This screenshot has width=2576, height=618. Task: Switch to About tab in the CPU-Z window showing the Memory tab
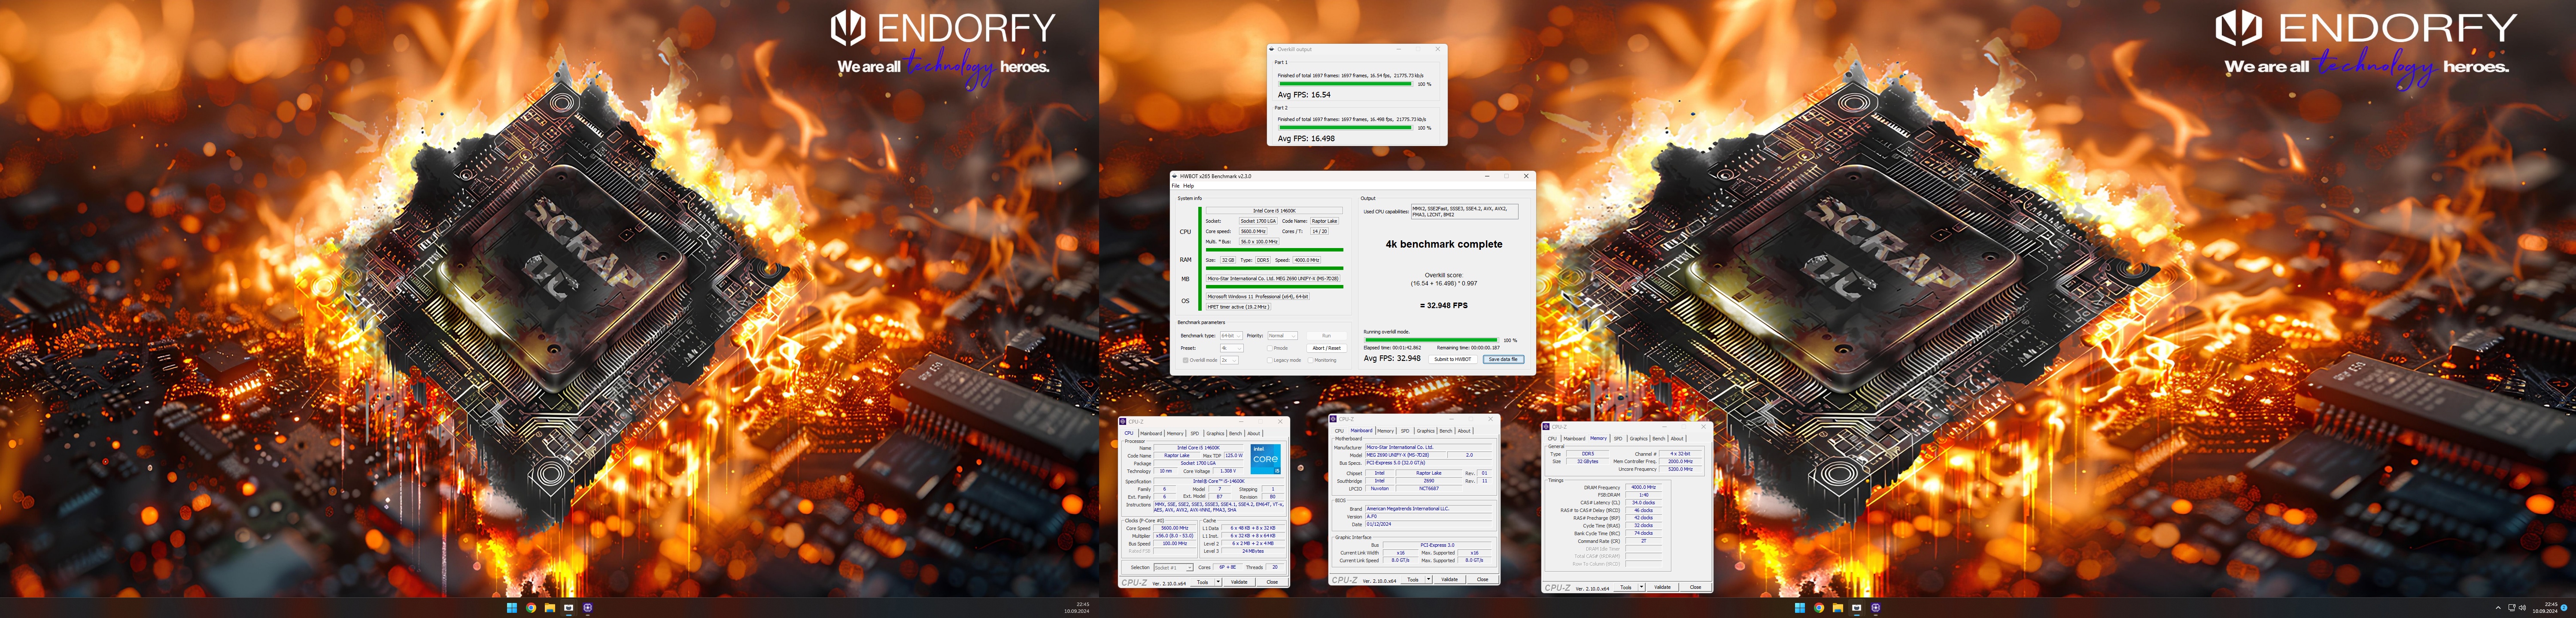click(1677, 438)
